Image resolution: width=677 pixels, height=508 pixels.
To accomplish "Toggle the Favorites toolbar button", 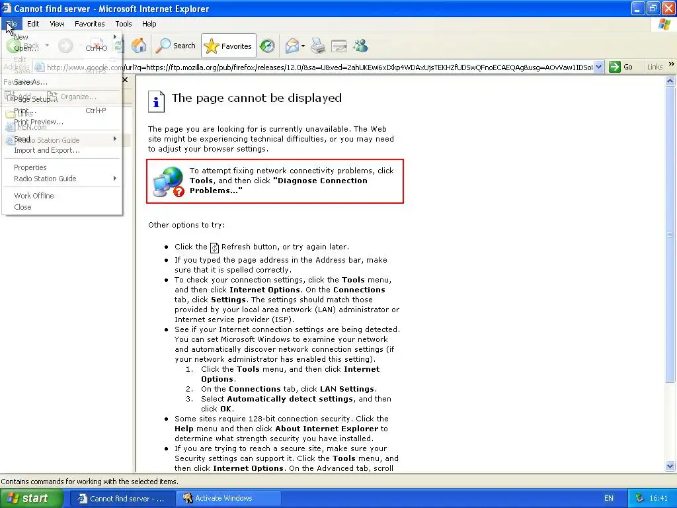I will [x=228, y=46].
